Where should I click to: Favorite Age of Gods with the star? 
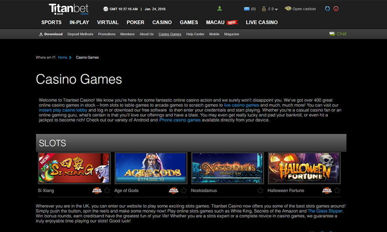184,190
